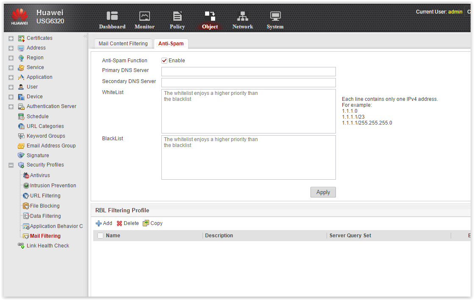Click the Signature icon
Screen dimensions: 474x300
21,156
